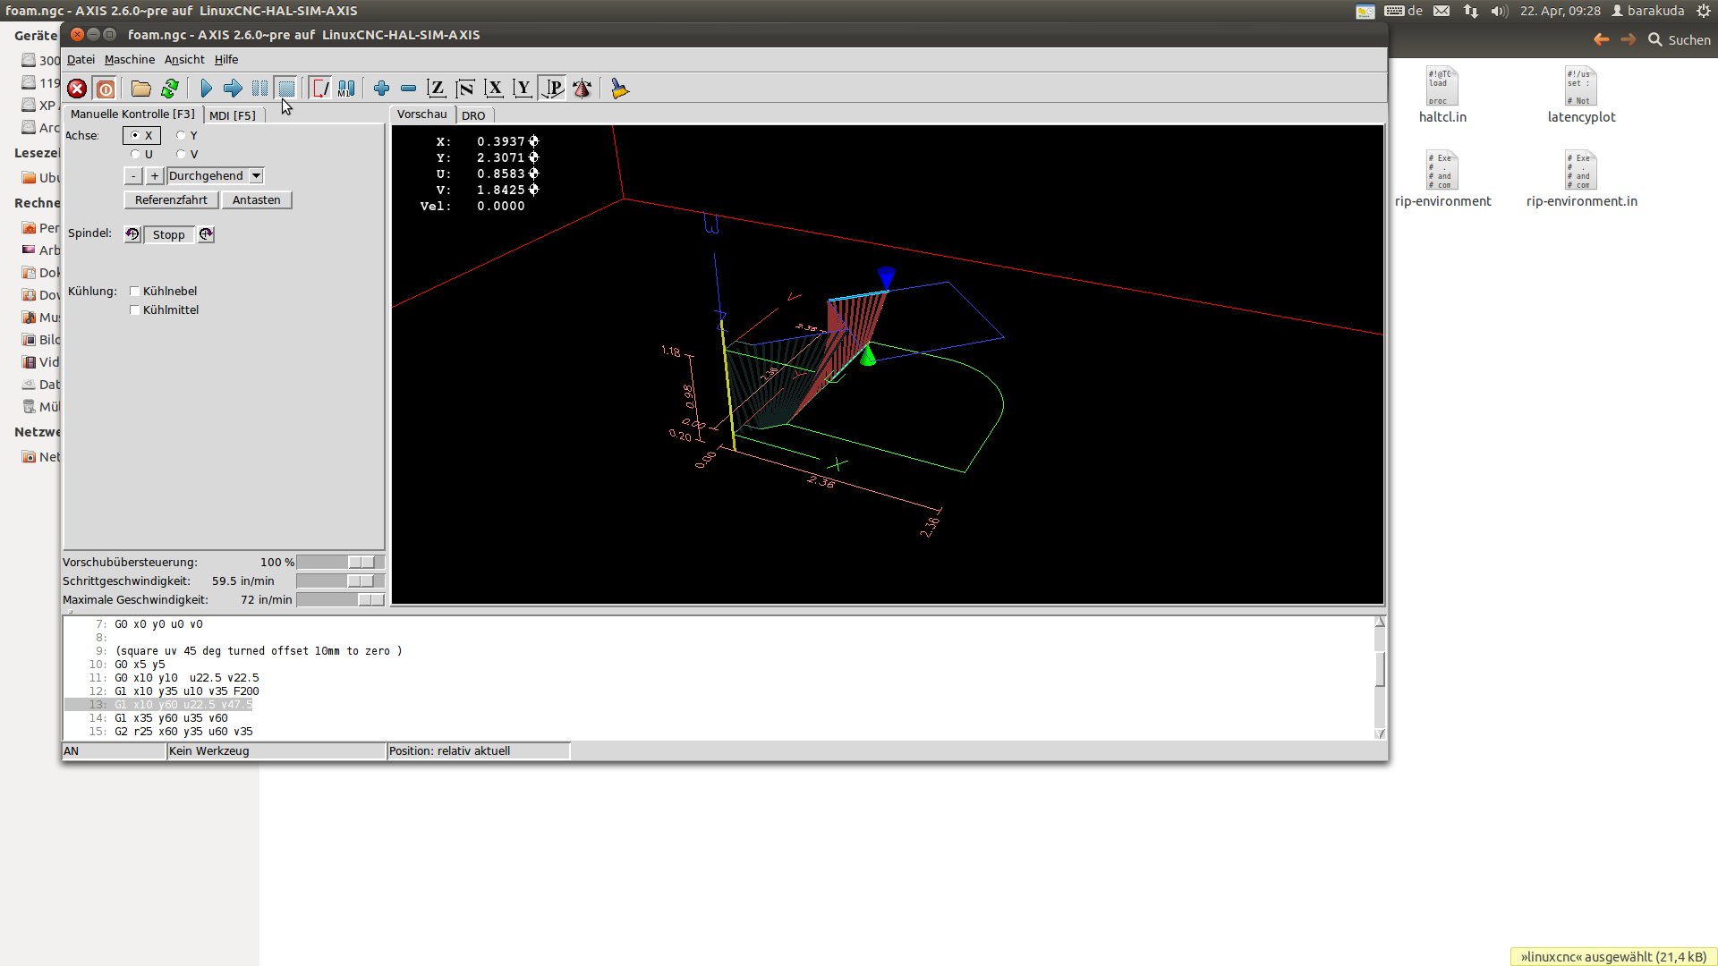
Task: Select the Y axis radio button
Action: [x=182, y=136]
